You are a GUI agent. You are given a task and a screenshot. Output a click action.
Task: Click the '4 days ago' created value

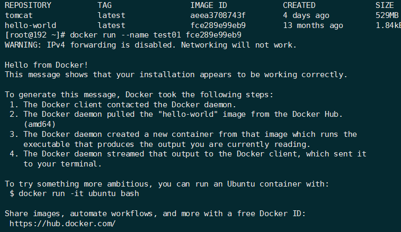(306, 15)
